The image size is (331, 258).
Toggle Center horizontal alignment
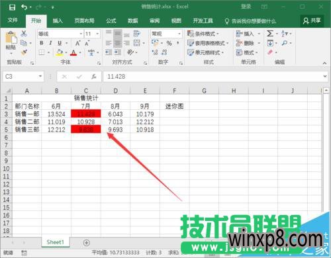[118, 43]
